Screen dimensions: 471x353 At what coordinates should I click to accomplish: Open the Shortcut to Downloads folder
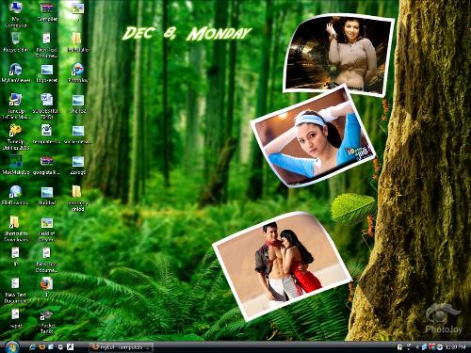point(15,229)
